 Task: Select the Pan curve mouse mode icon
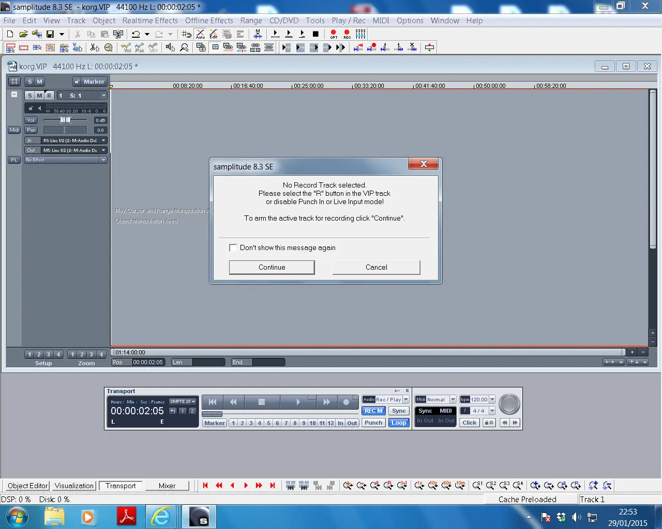(140, 48)
